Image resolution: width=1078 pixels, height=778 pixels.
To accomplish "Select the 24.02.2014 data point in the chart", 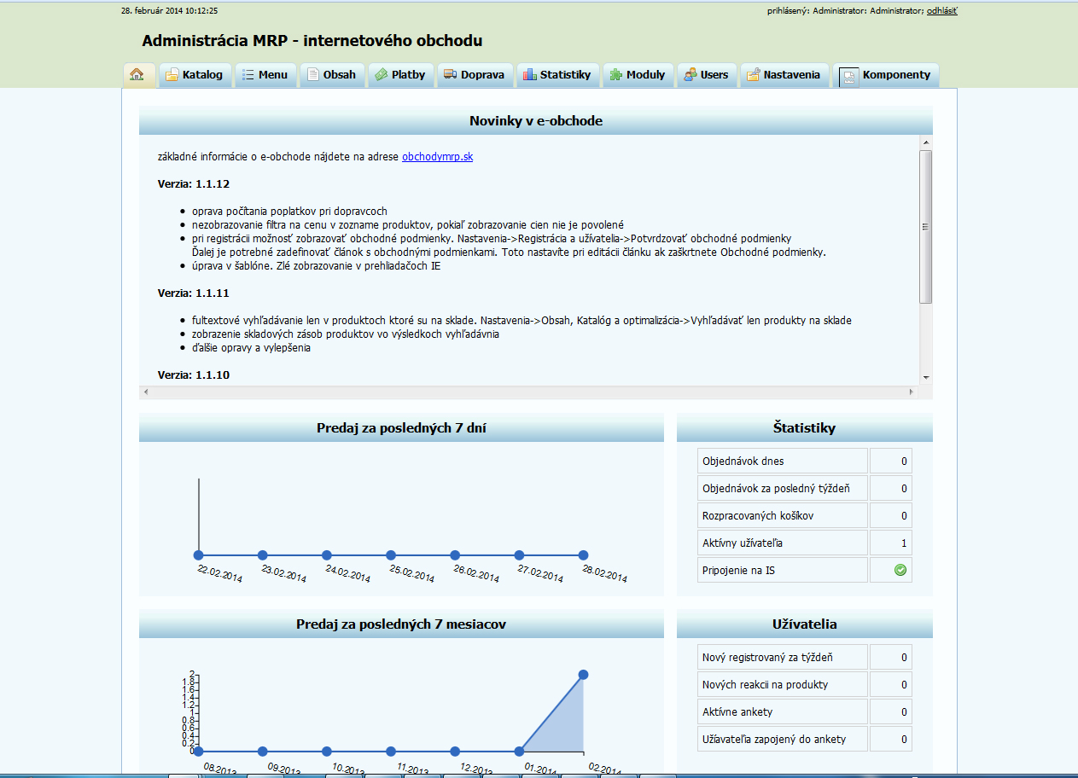I will coord(327,555).
